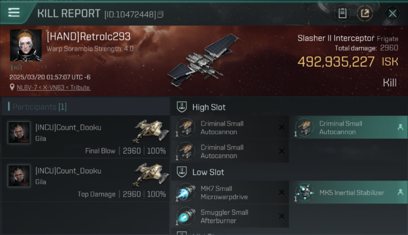
Task: Select the Participants [1] tab
Action: coord(40,107)
